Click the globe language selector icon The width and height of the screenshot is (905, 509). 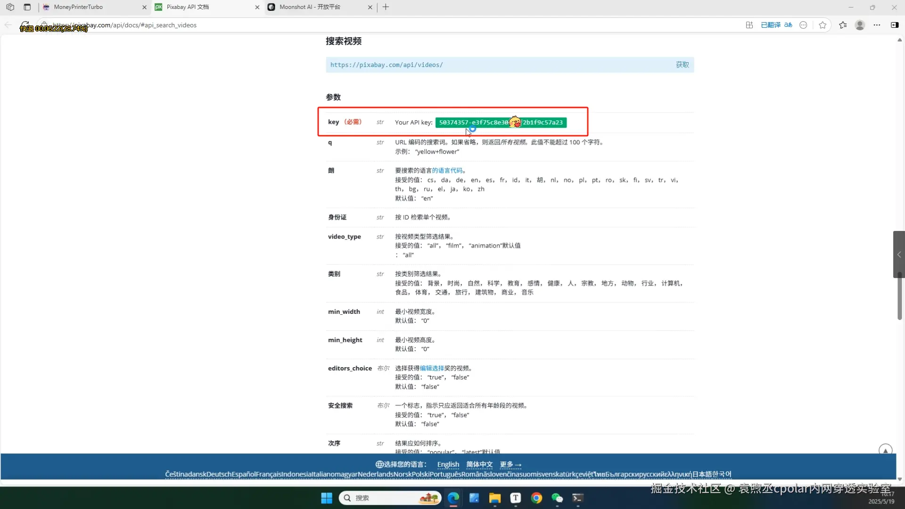[x=379, y=464]
